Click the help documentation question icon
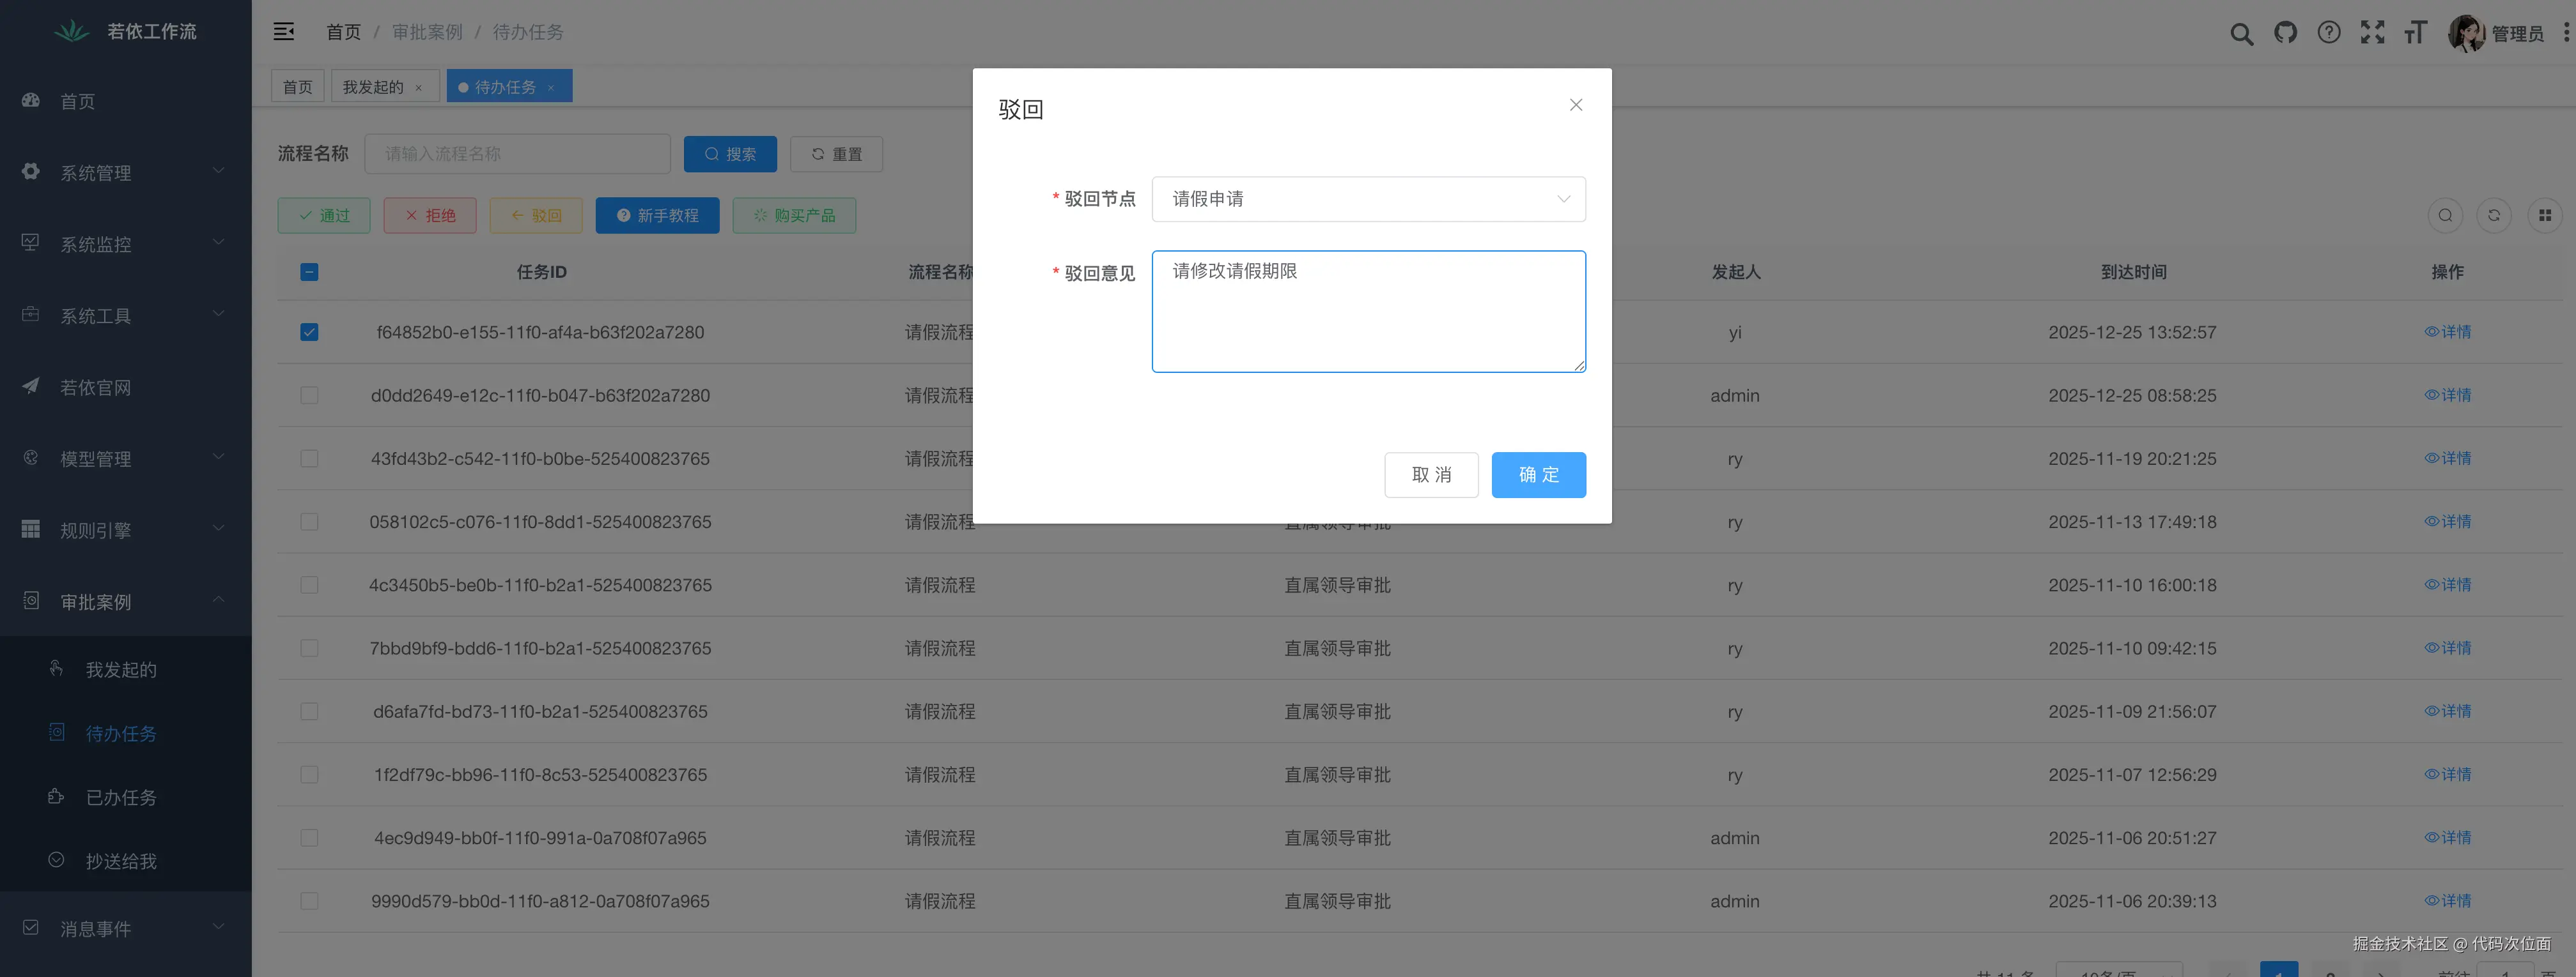Screen dimensions: 2576x977 tap(2329, 33)
